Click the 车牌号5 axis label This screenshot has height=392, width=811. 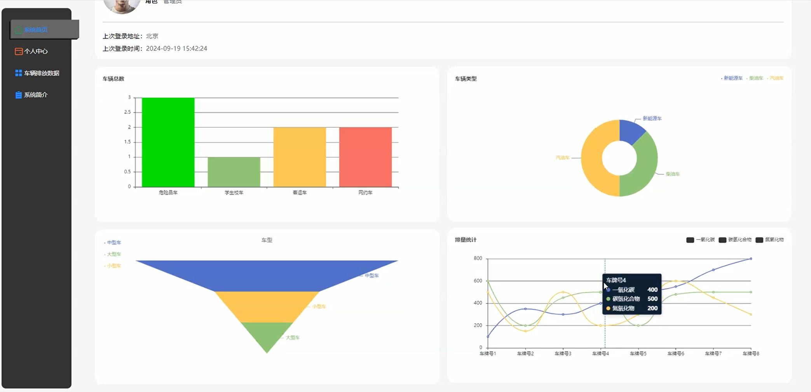click(638, 354)
